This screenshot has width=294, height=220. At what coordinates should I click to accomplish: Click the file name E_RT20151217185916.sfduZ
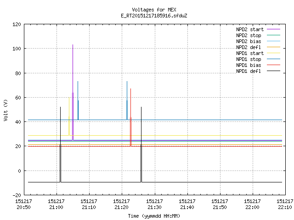pyautogui.click(x=154, y=16)
